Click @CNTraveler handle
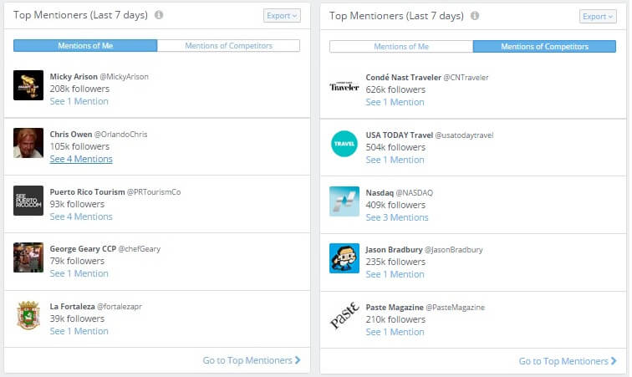 [x=466, y=78]
